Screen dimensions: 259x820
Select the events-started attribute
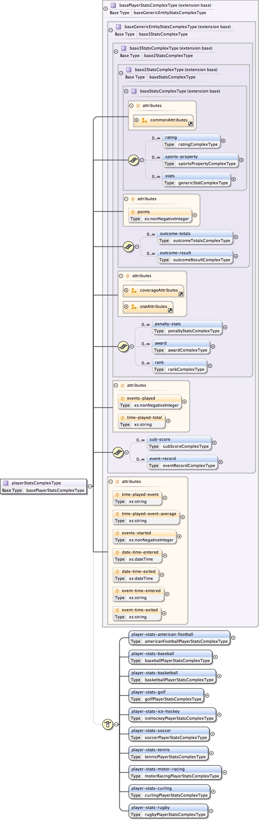[144, 536]
